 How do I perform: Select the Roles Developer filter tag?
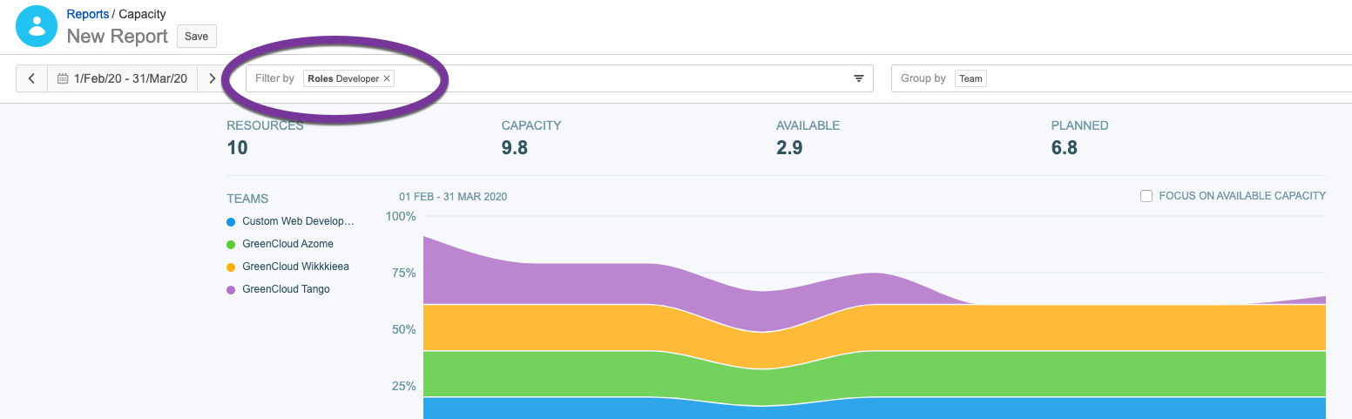click(x=343, y=78)
